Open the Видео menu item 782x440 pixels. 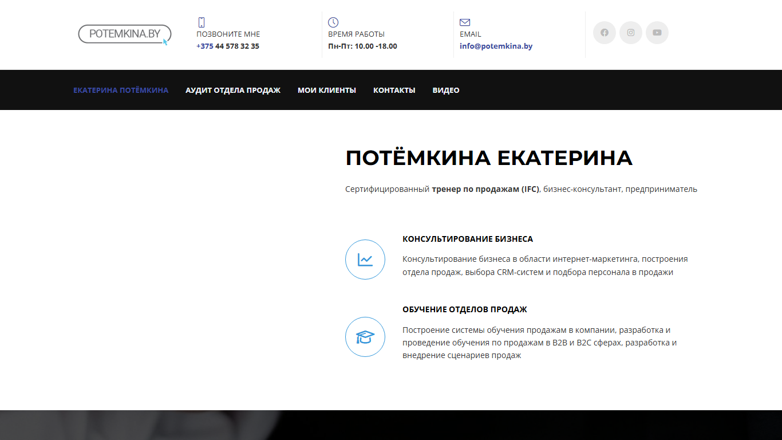click(446, 90)
